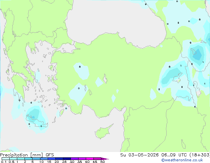Click the '25' legend value label

(x=64, y=162)
